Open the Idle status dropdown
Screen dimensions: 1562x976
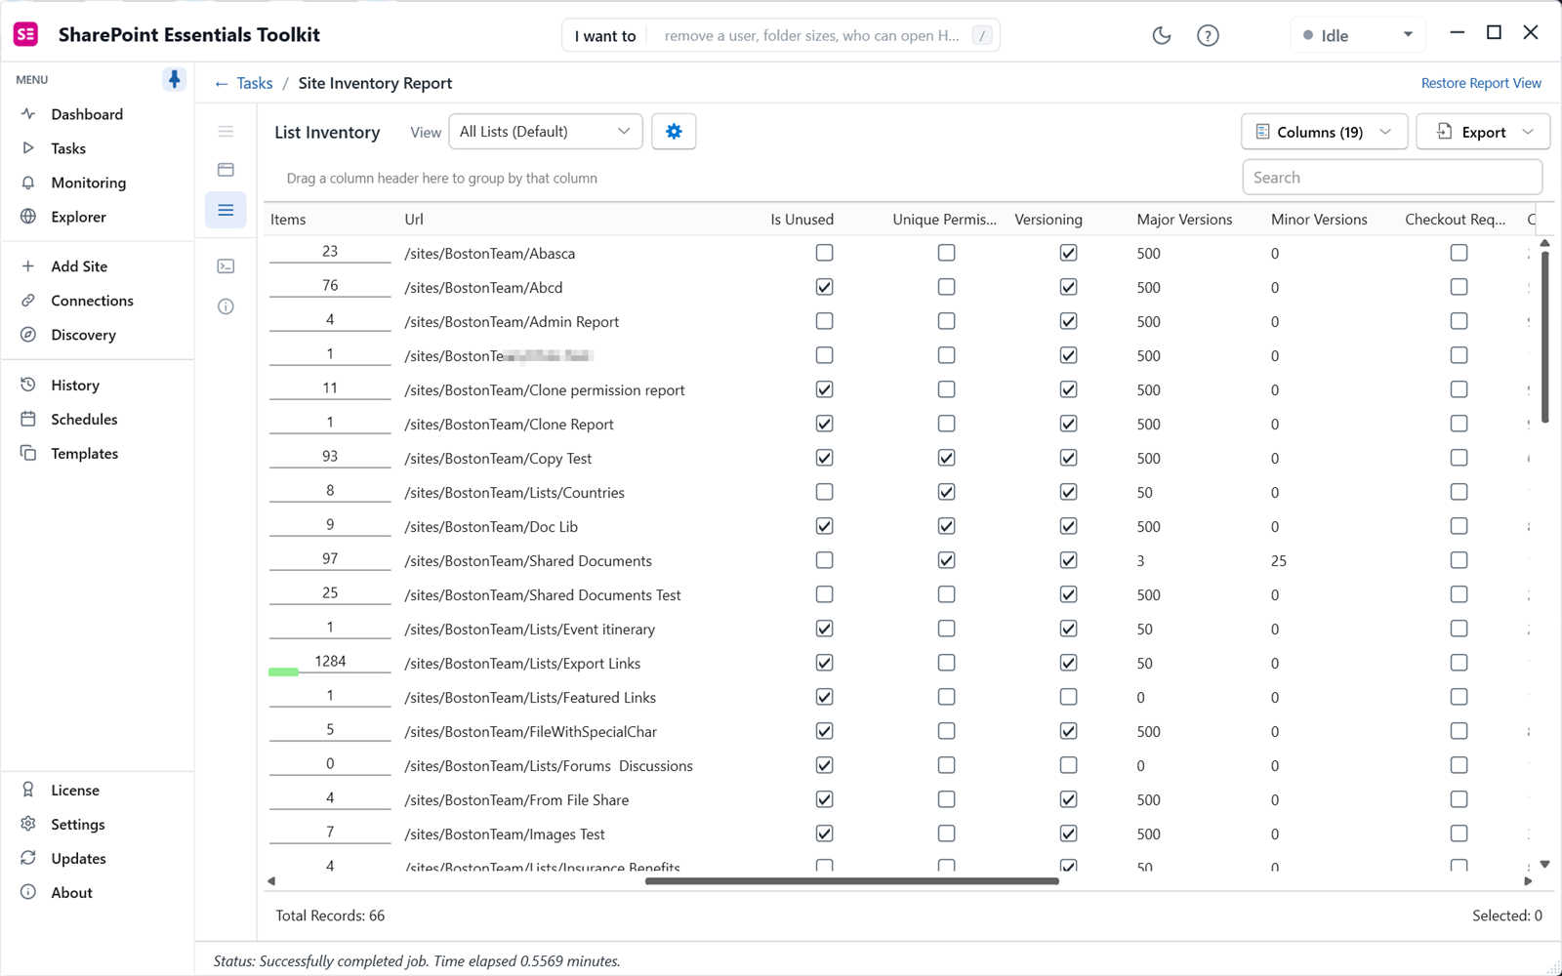[x=1358, y=35]
